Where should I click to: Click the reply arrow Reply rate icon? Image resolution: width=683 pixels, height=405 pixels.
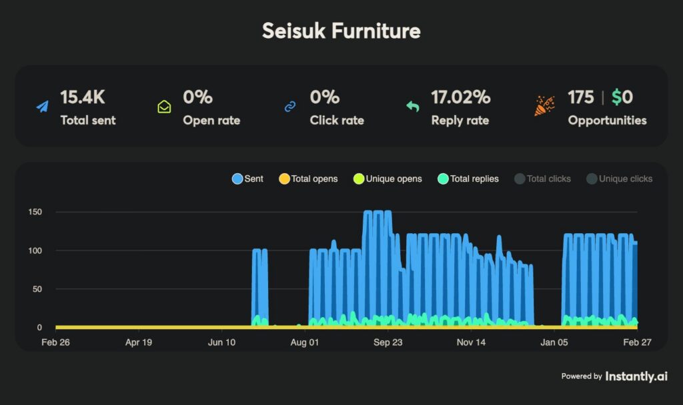pos(413,107)
